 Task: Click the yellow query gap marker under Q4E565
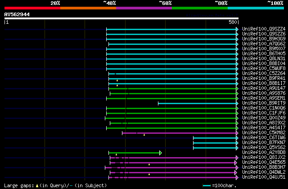(149, 164)
